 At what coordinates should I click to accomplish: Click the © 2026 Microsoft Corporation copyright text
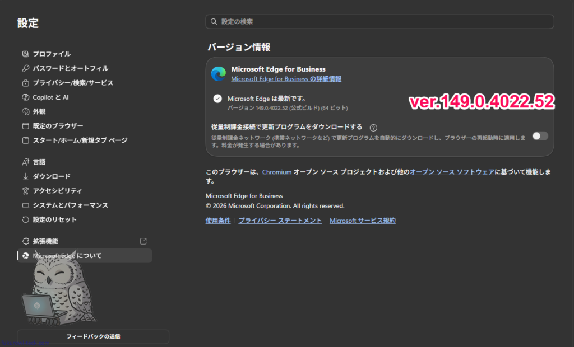(x=275, y=206)
